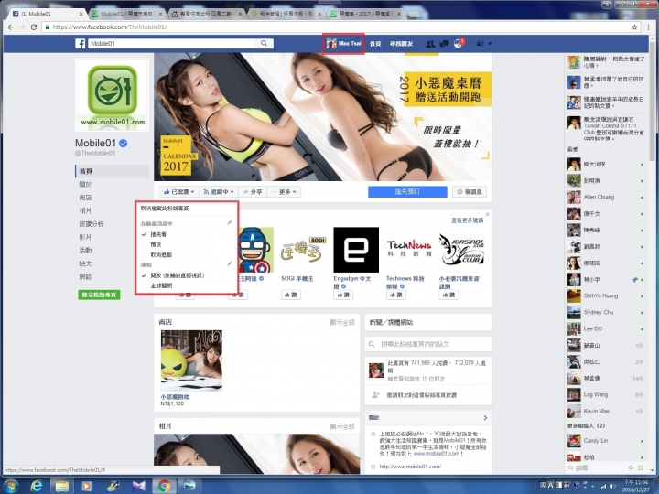Click the search magnifier in Facebook search box

click(x=264, y=43)
